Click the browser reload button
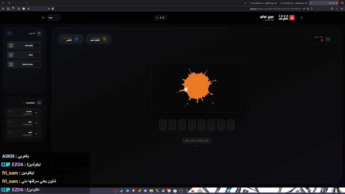 coord(332,9)
